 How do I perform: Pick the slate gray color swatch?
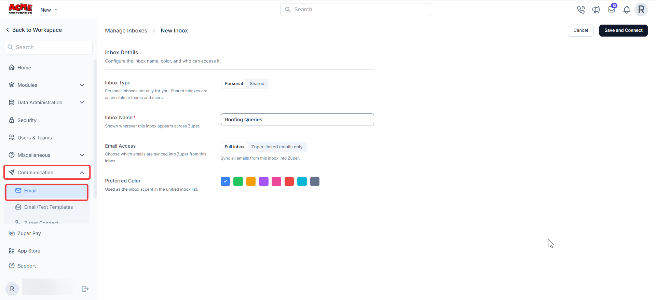315,181
